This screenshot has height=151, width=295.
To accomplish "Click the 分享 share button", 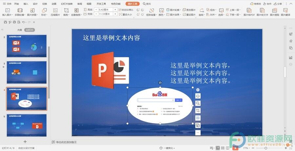I will (x=278, y=4).
